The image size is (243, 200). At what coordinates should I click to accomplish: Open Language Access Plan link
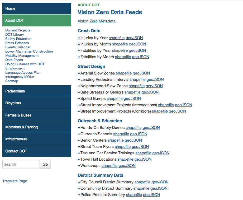pyautogui.click(x=23, y=72)
